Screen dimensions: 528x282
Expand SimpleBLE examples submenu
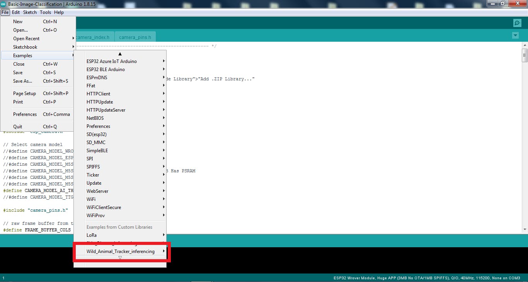(120, 151)
